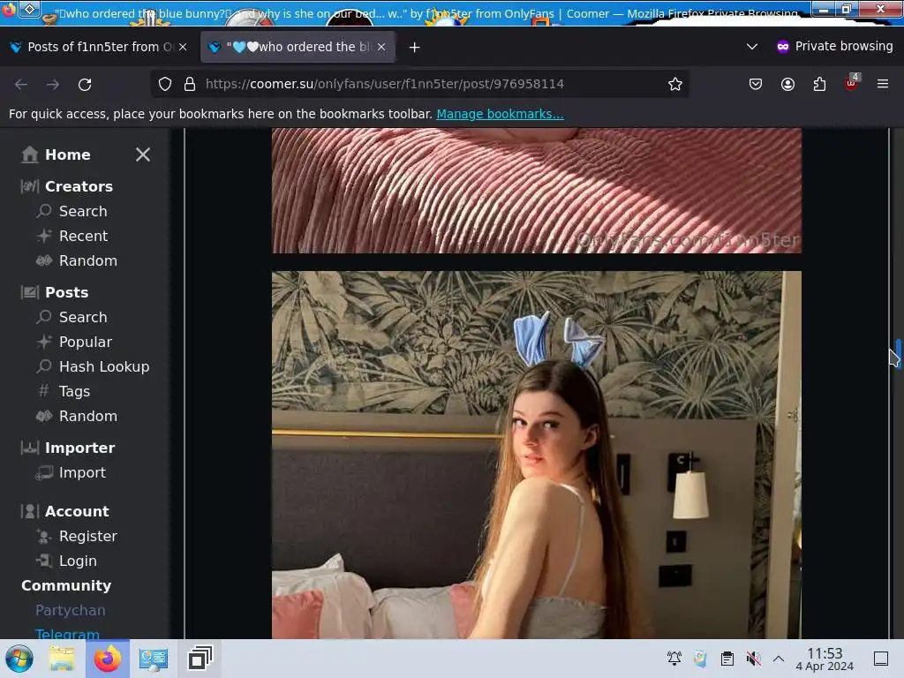904x678 pixels.
Task: Open the Import link
Action: pyautogui.click(x=82, y=473)
